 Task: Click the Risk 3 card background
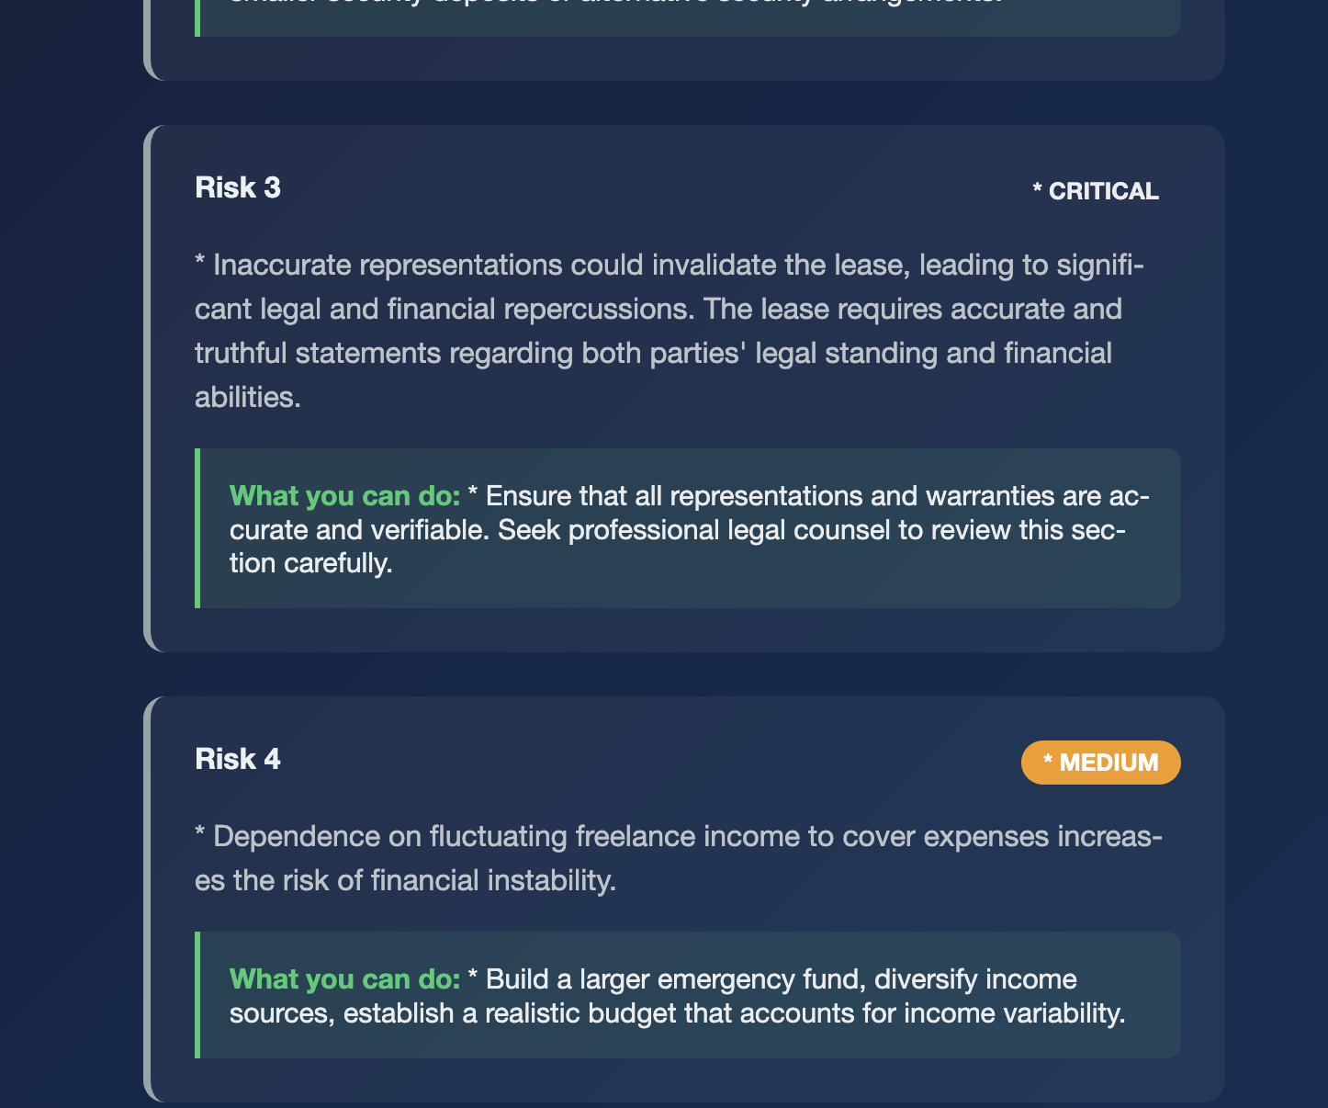684,389
